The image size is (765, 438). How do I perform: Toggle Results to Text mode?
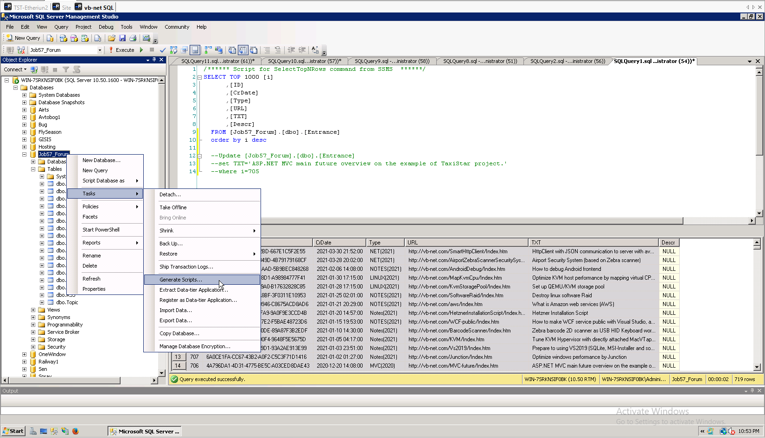pyautogui.click(x=232, y=50)
